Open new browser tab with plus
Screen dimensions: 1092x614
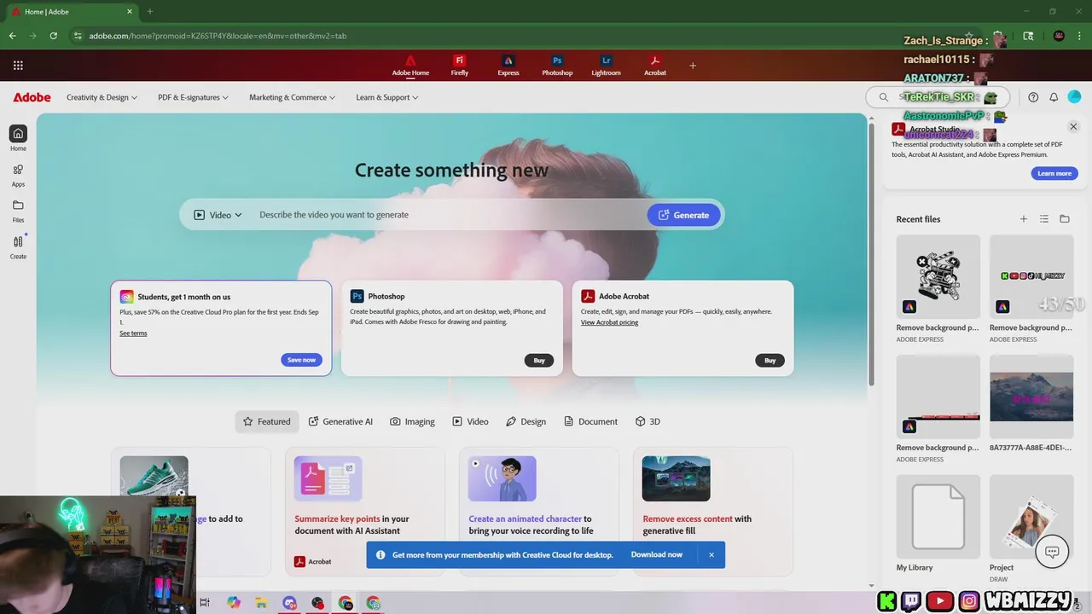(150, 12)
